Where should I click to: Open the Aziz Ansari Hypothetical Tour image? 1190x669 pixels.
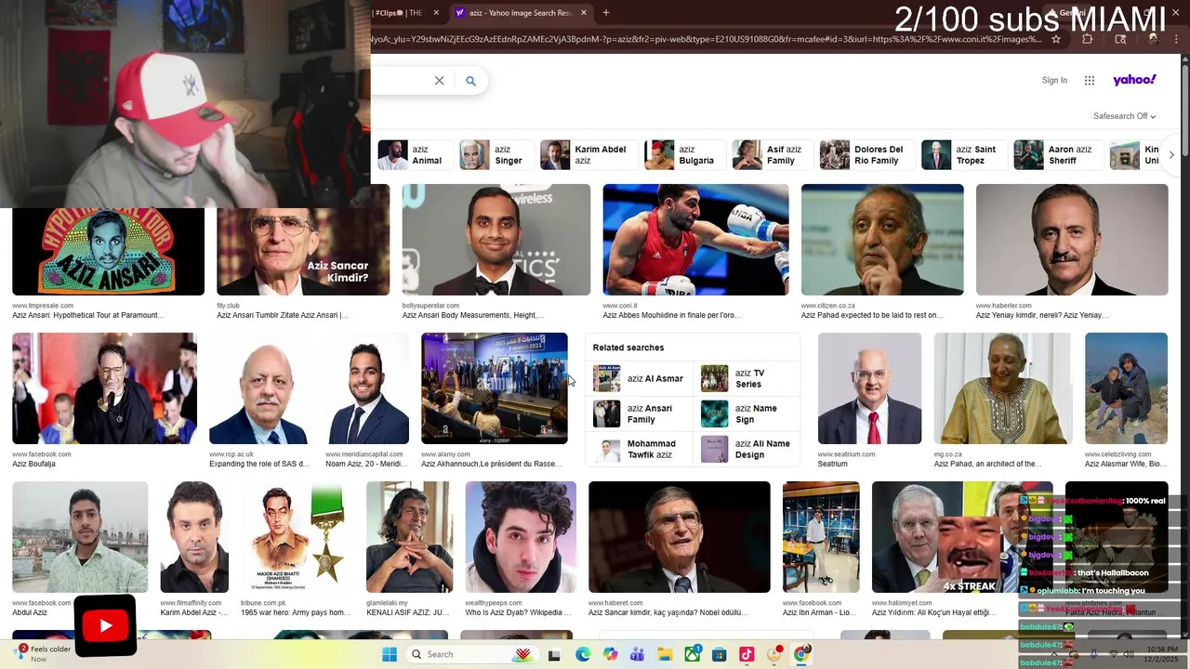(108, 252)
